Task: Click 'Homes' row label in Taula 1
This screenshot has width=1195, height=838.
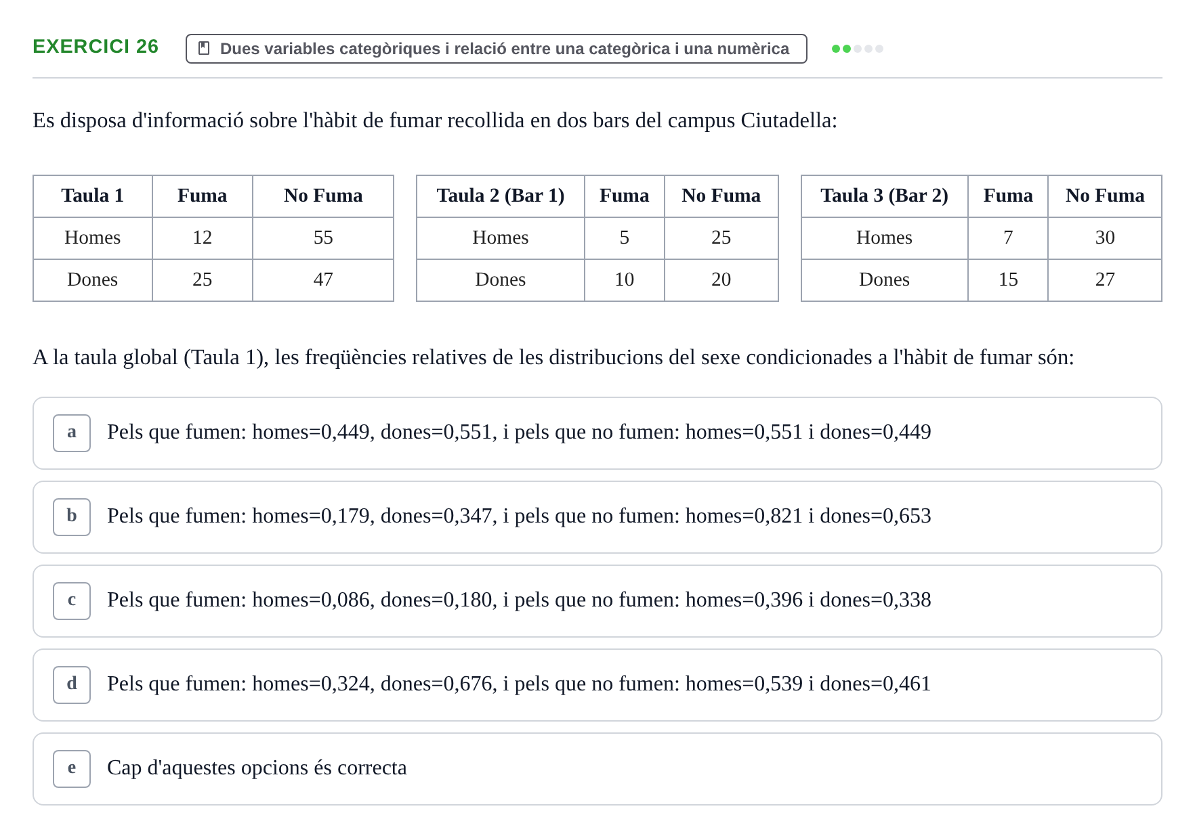Action: pos(93,238)
